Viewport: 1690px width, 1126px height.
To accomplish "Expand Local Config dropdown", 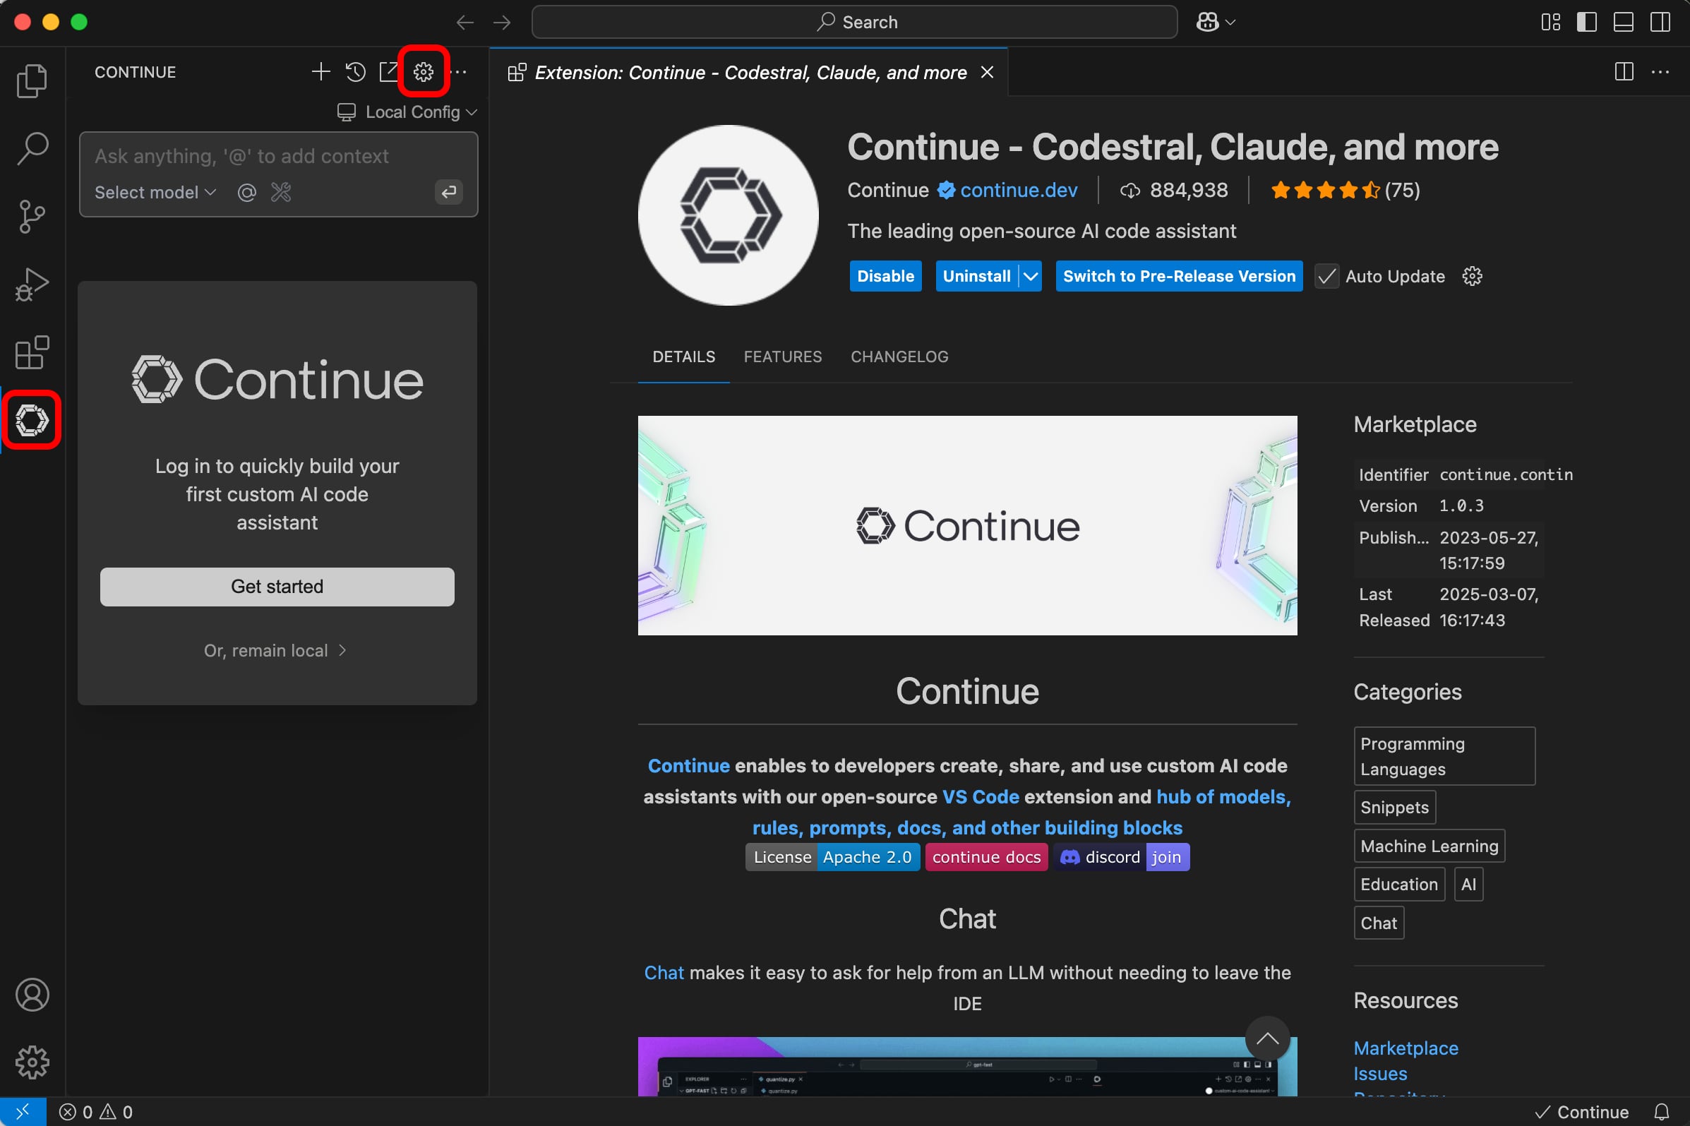I will (407, 112).
